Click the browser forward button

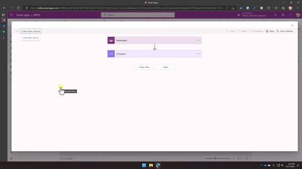(x=11, y=8)
